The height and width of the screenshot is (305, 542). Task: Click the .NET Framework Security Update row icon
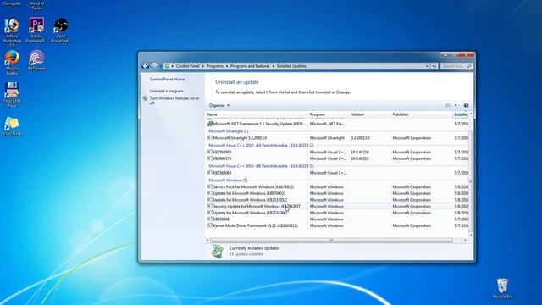pyautogui.click(x=210, y=124)
